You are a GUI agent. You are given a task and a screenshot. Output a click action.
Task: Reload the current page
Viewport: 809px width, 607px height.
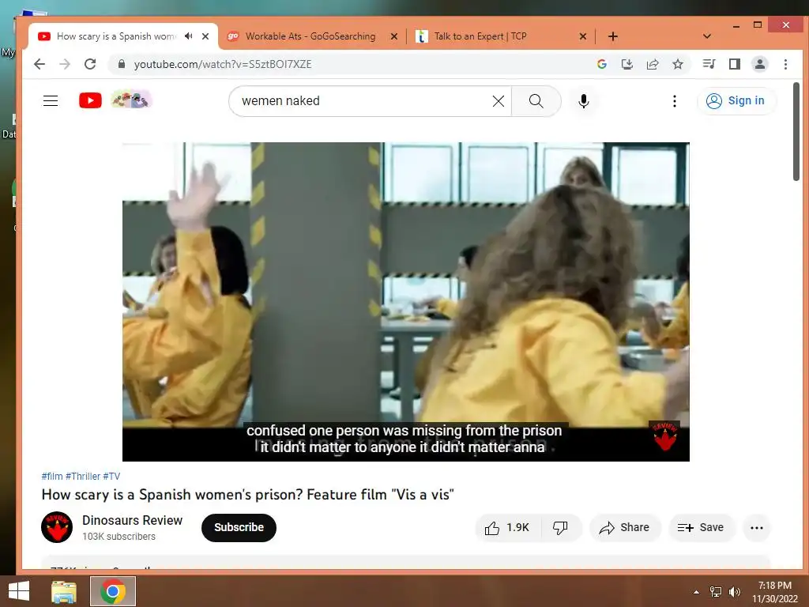[x=90, y=64]
